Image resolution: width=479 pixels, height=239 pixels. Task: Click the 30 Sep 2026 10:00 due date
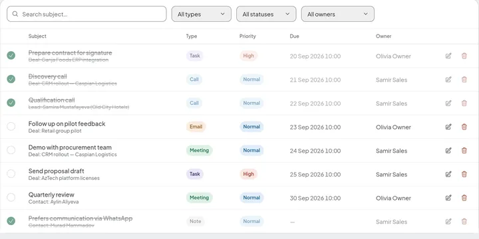click(x=315, y=198)
